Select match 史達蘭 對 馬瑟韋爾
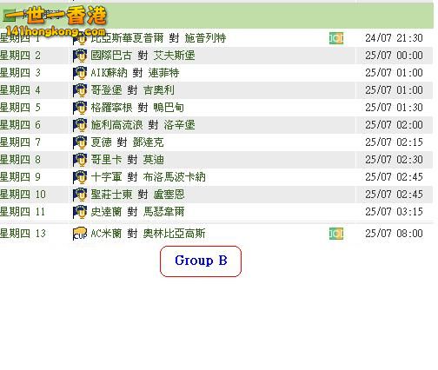The width and height of the screenshot is (438, 370). (x=137, y=212)
